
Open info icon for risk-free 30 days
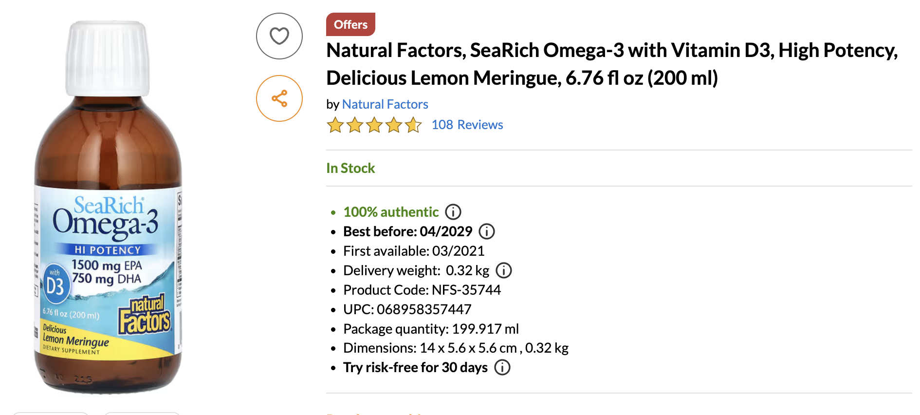(502, 367)
